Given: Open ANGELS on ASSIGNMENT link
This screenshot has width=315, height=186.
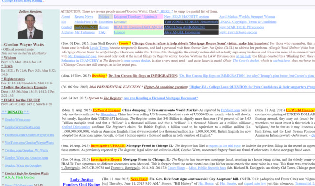Looking at the screenshot, I should (184, 27).
